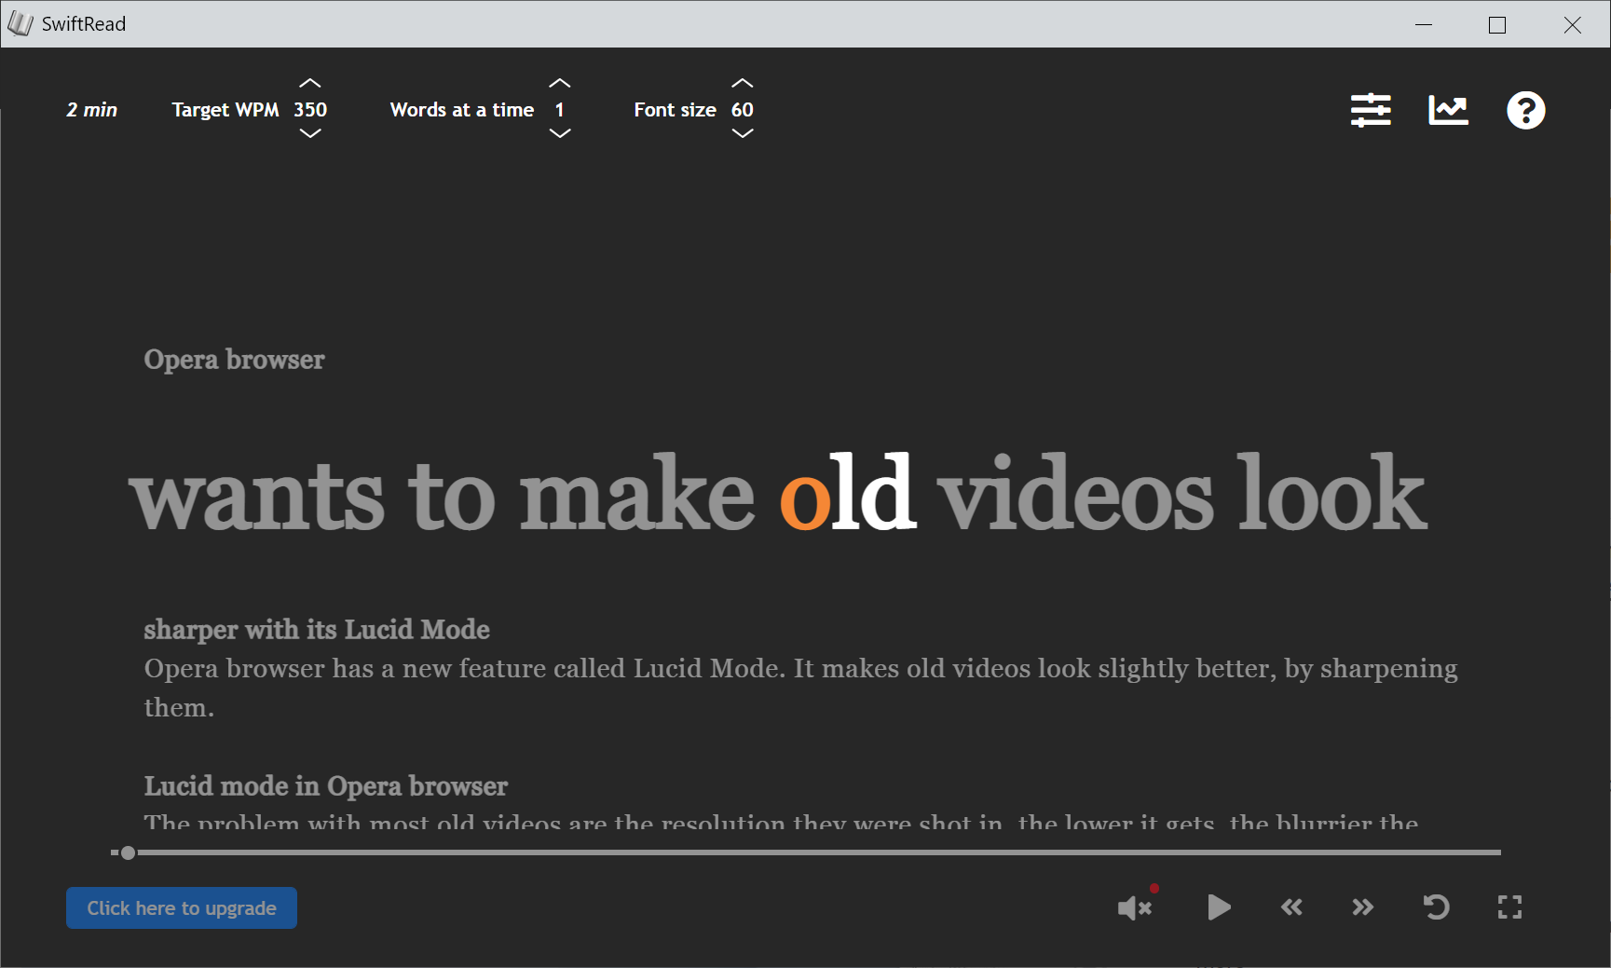Click the Font size value 60

pyautogui.click(x=743, y=110)
